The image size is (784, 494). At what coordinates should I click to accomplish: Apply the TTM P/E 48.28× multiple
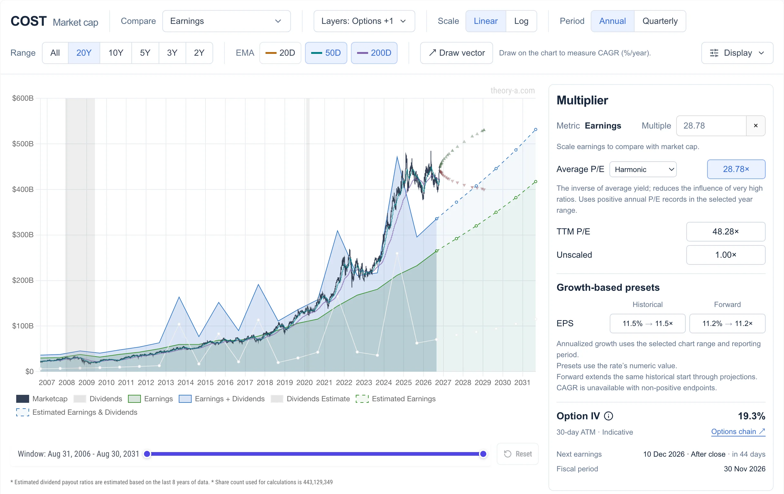(x=726, y=231)
